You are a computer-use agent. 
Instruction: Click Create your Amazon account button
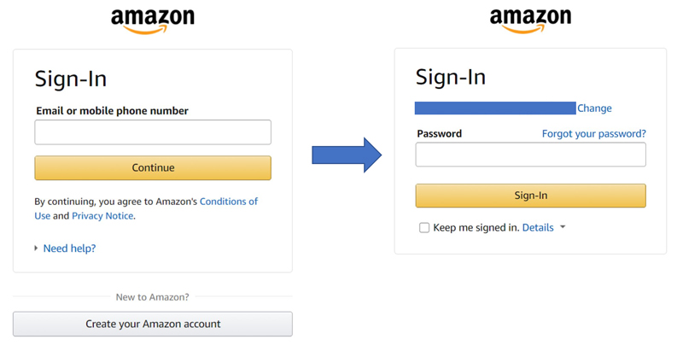pyautogui.click(x=153, y=325)
